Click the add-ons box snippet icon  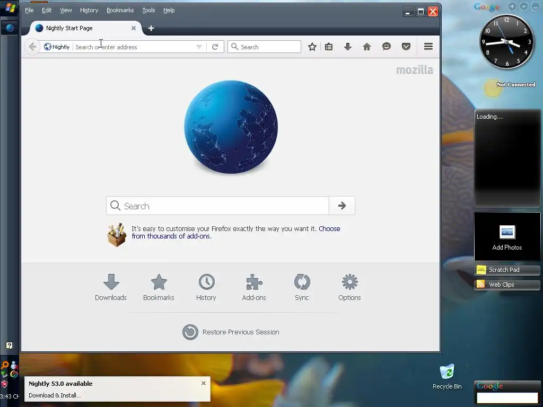coord(116,235)
